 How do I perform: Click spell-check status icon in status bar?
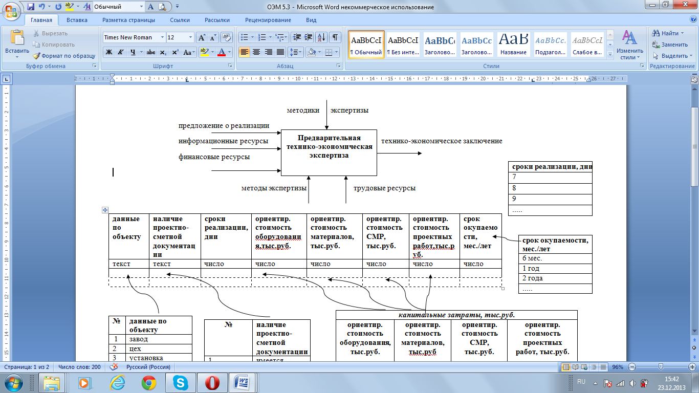114,367
